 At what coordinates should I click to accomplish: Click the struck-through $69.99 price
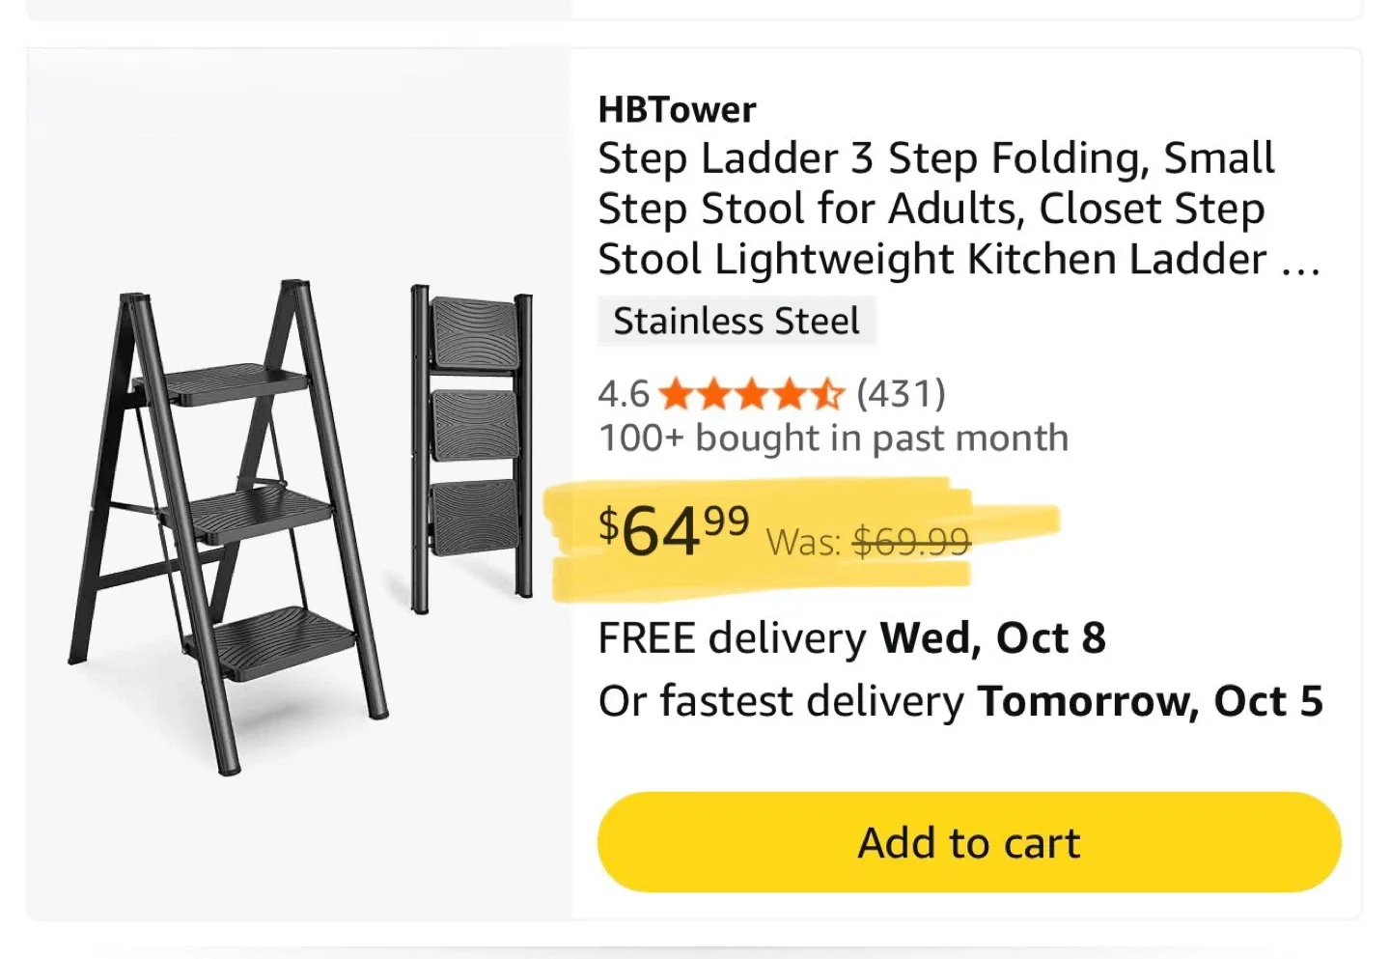[x=911, y=541]
